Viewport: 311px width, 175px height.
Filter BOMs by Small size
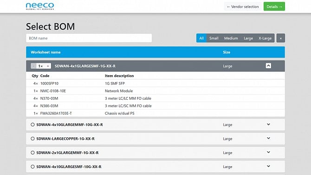(x=214, y=38)
